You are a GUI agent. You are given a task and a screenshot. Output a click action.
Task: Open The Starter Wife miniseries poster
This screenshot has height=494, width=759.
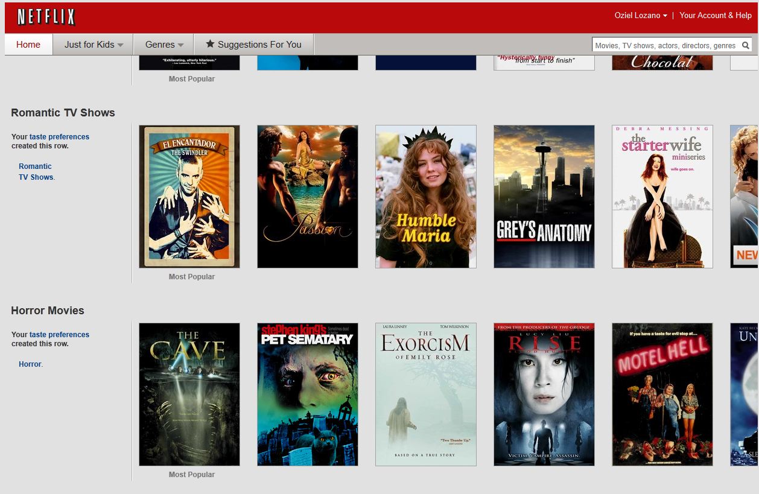(662, 197)
